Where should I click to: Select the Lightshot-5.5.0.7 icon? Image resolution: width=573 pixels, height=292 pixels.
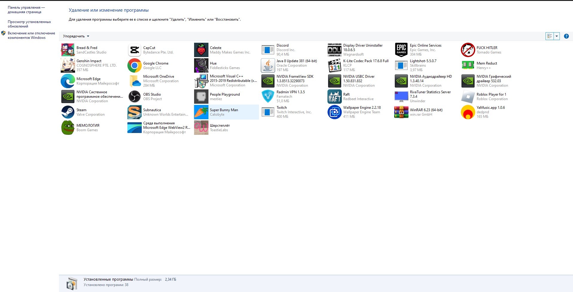click(x=401, y=65)
